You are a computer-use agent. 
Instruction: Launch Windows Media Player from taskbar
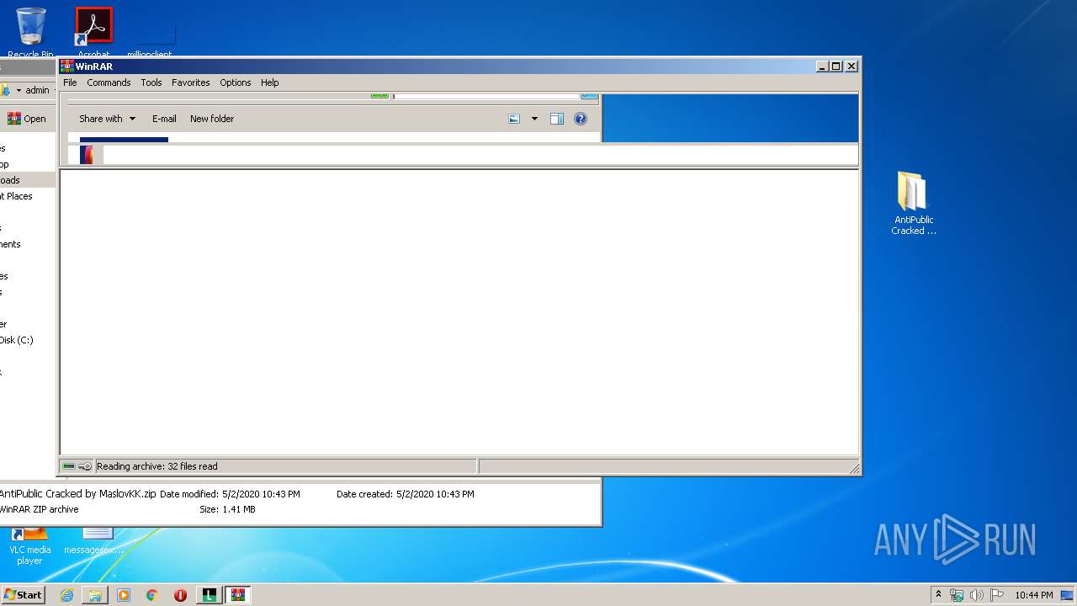[124, 595]
